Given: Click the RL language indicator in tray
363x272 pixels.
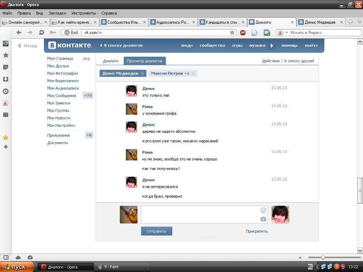Looking at the screenshot, I should (310, 267).
